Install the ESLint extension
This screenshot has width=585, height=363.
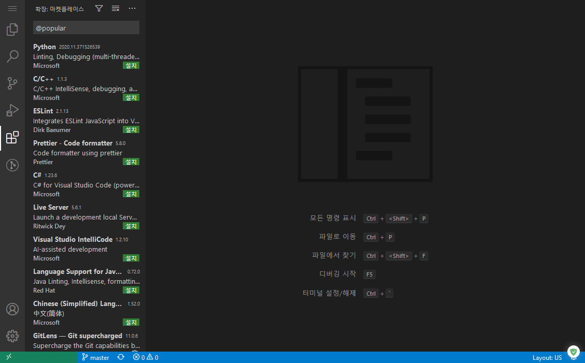click(131, 129)
